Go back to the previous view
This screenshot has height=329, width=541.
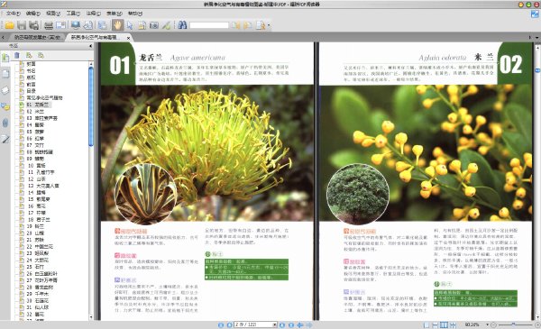(300, 324)
